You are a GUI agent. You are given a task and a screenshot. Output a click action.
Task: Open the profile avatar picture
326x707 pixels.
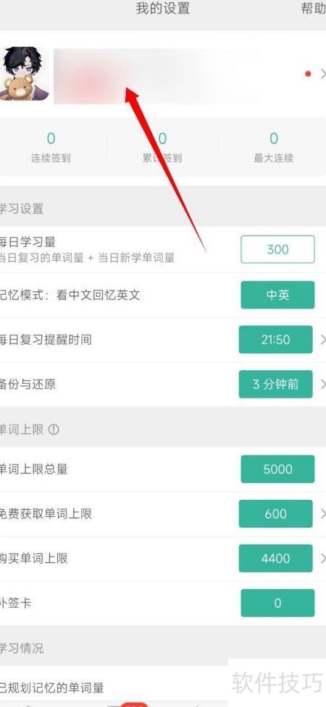point(23,73)
